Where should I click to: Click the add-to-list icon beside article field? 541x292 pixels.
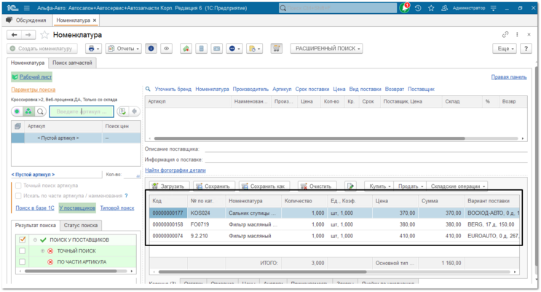(x=122, y=111)
